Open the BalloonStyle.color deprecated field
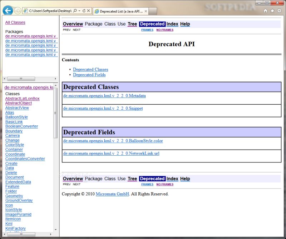 coord(113,141)
